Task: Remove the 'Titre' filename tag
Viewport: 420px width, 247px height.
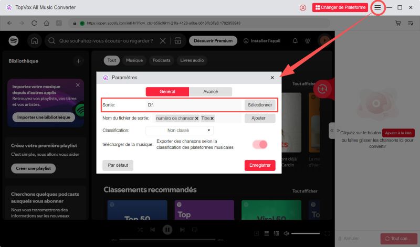Action: tap(212, 119)
